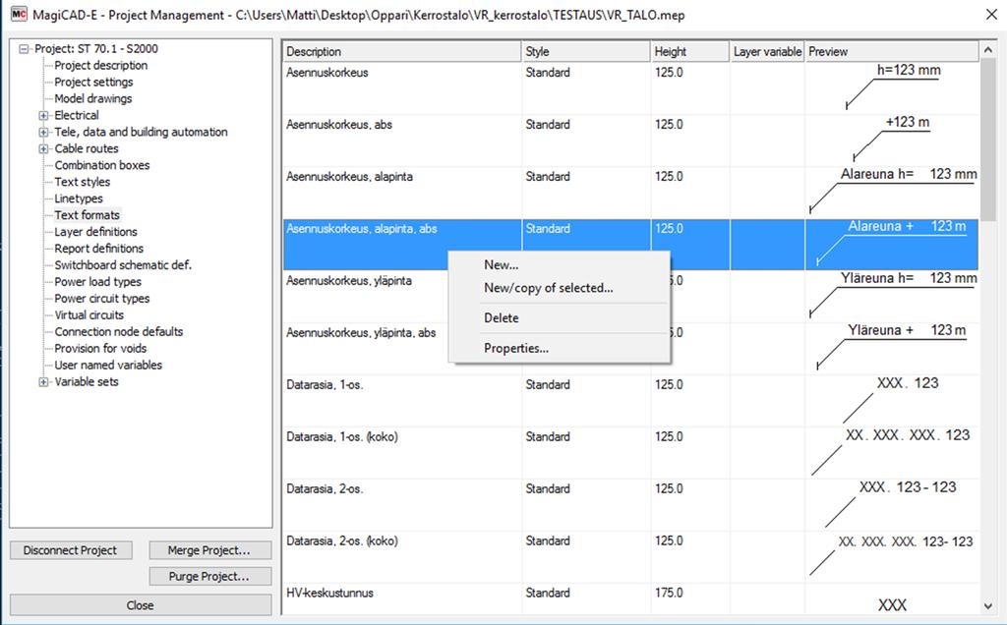Screen dimensions: 1007x625
Task: Select Text formats in the tree
Action: click(x=88, y=215)
